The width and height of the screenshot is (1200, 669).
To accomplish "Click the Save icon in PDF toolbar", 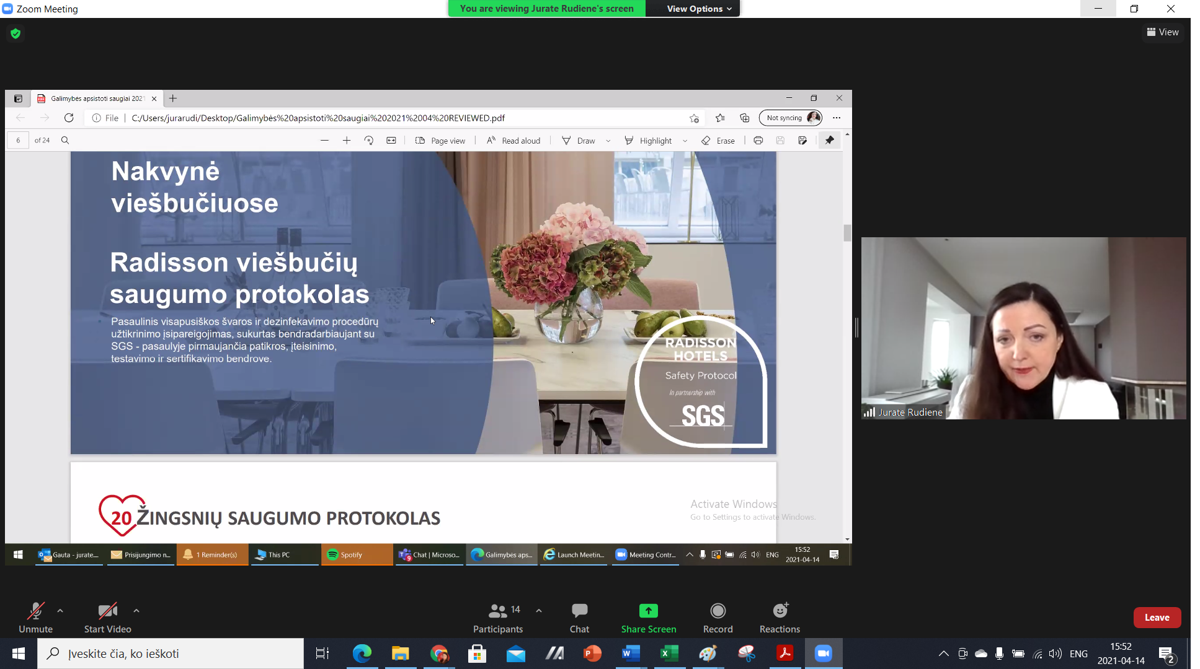I will coord(780,141).
